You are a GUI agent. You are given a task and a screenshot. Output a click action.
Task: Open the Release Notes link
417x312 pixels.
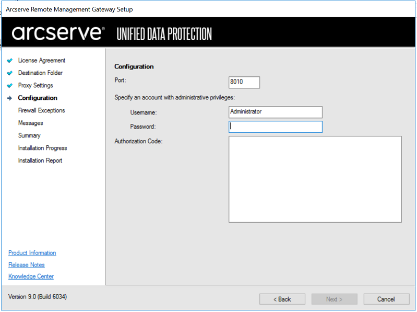pos(26,265)
